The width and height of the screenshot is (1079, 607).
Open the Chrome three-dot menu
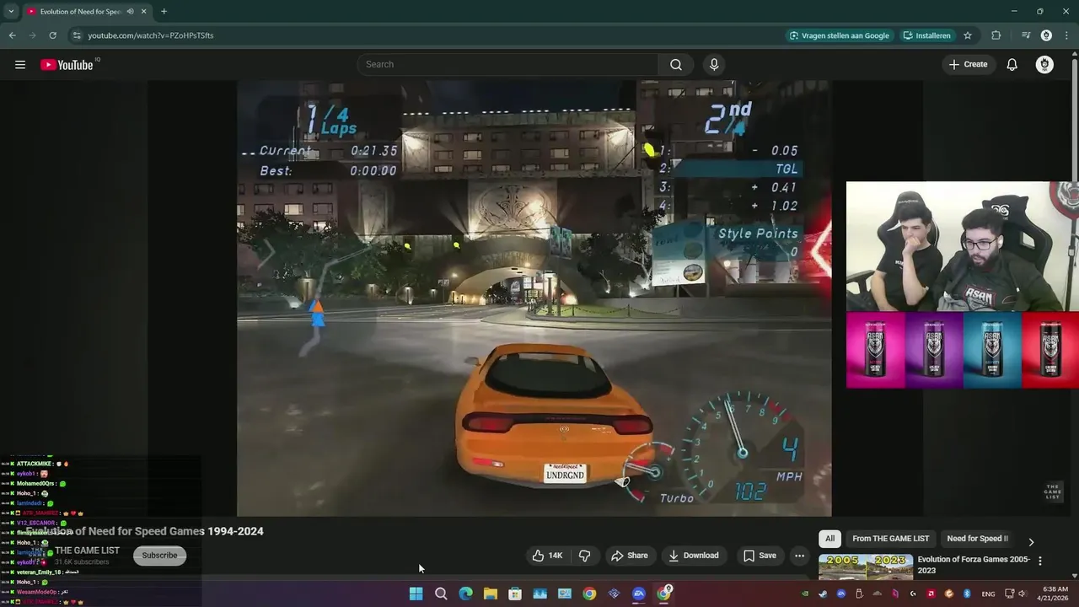pyautogui.click(x=1066, y=35)
